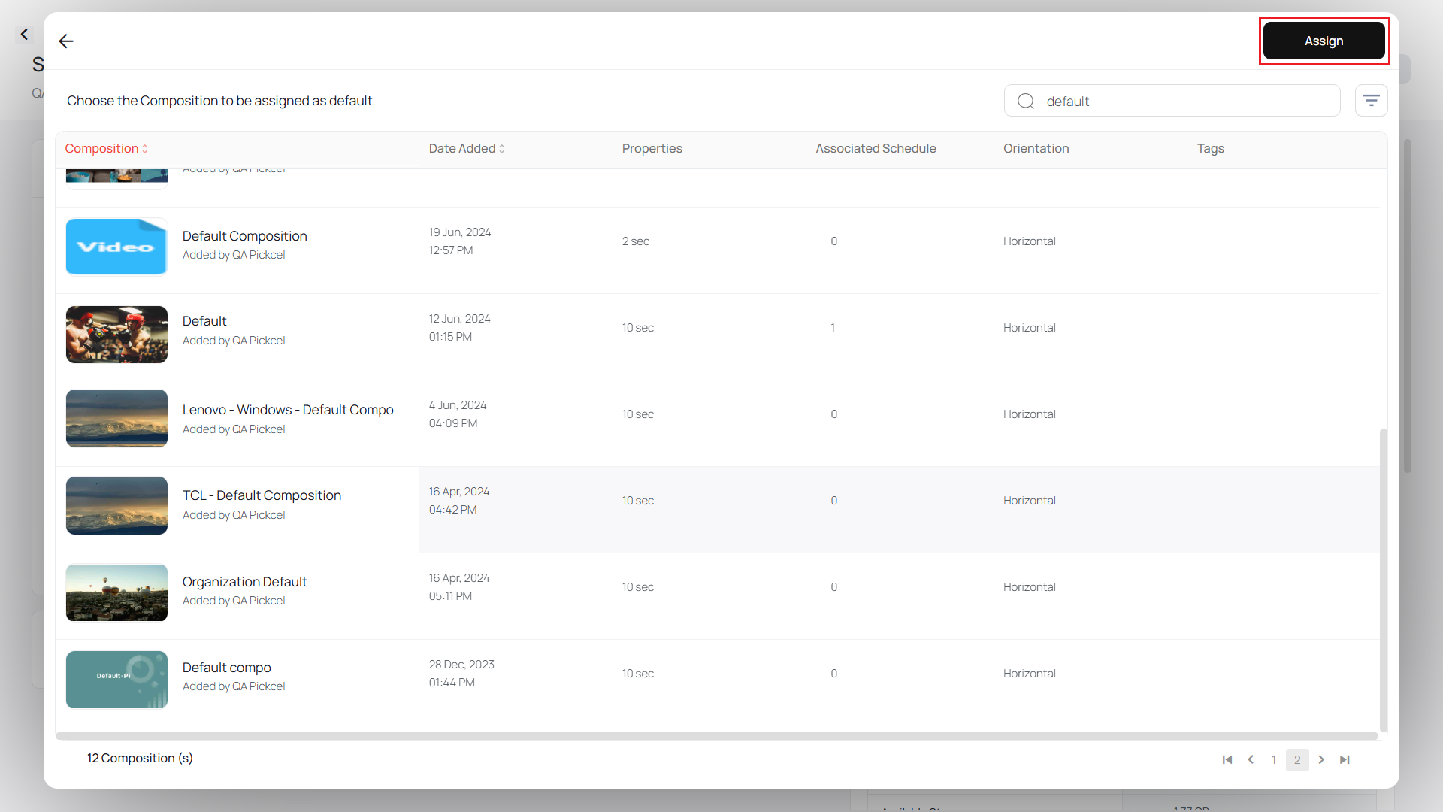Image resolution: width=1443 pixels, height=812 pixels.
Task: Open the Default compo thumbnail
Action: pyautogui.click(x=116, y=679)
